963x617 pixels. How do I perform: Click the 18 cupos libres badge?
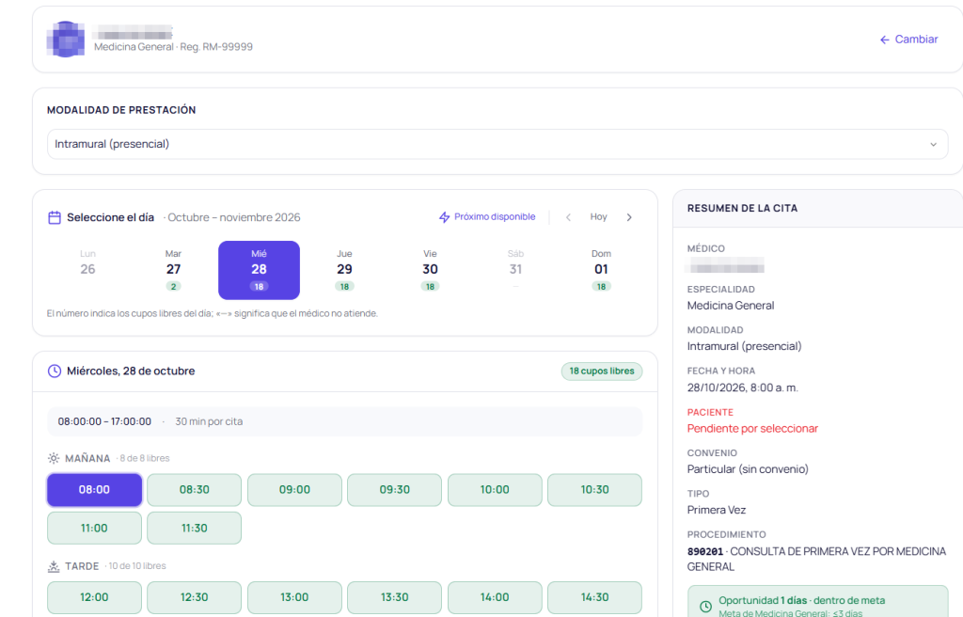(602, 372)
